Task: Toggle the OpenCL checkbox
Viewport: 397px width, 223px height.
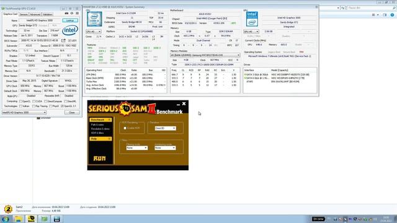Action: tap(20, 101)
